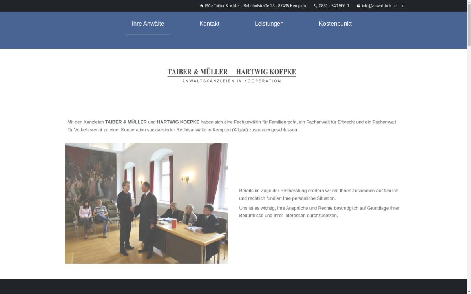
Task: Click the "ANWALTSKANZLEIEN IN KOOPERATION" subtitle
Action: [231, 80]
